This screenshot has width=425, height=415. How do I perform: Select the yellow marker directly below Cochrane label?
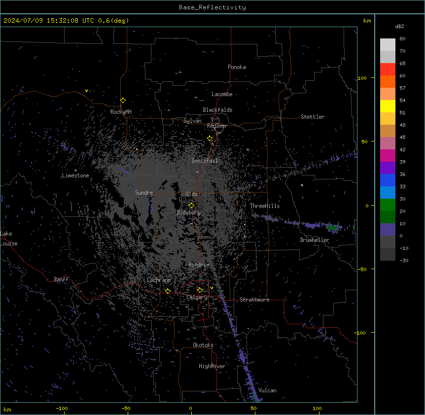click(168, 291)
